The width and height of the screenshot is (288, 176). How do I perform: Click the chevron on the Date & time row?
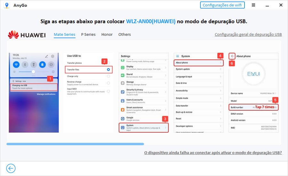220,83
